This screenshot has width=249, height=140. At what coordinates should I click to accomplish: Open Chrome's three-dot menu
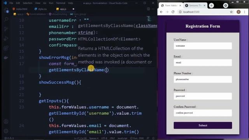(x=245, y=12)
